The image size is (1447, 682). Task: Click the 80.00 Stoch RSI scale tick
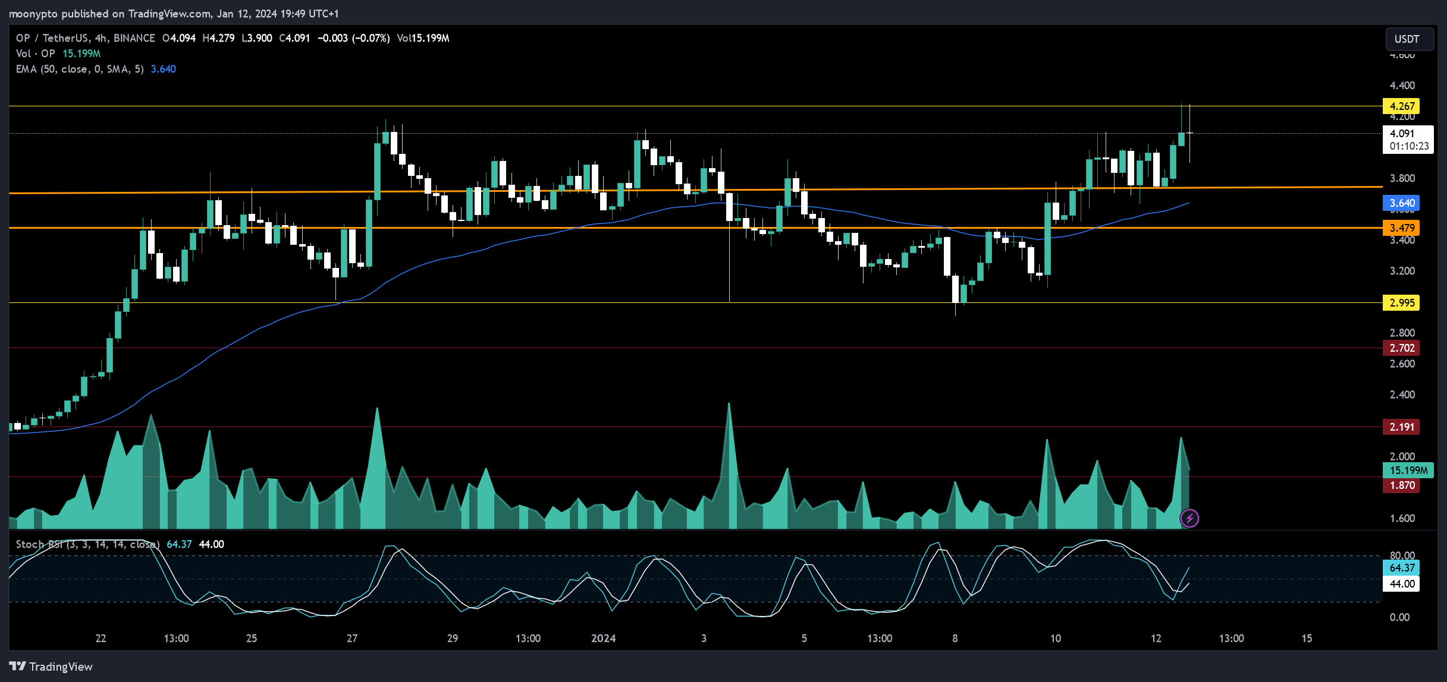coord(1402,556)
